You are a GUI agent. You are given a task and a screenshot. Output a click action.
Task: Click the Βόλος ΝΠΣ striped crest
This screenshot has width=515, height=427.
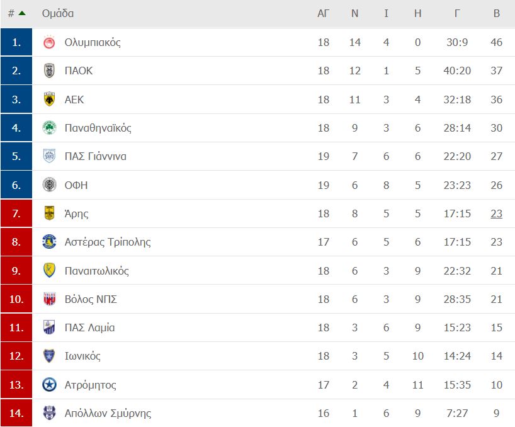pyautogui.click(x=49, y=299)
